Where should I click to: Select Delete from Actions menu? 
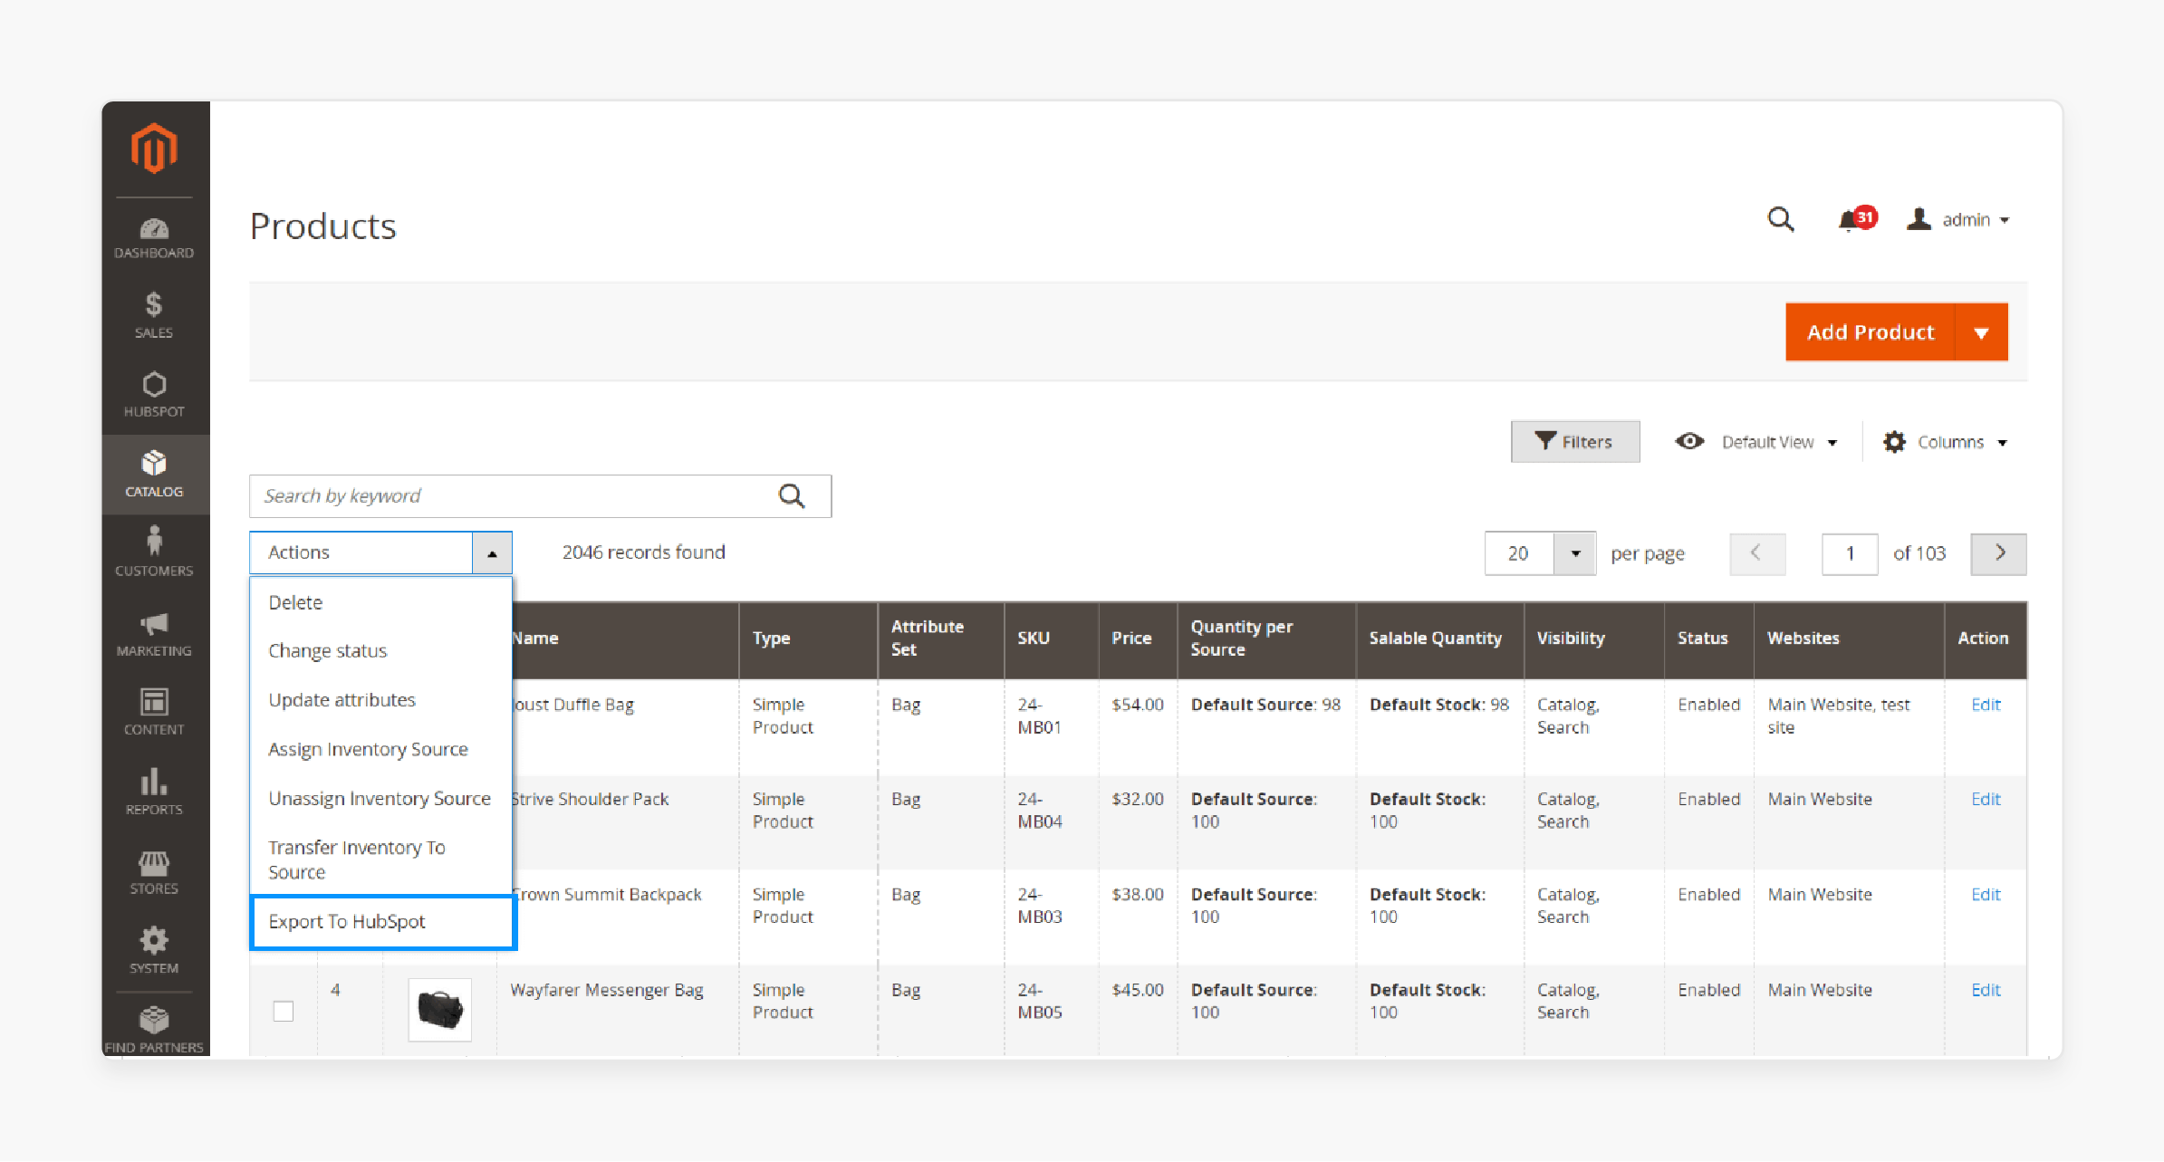point(381,602)
